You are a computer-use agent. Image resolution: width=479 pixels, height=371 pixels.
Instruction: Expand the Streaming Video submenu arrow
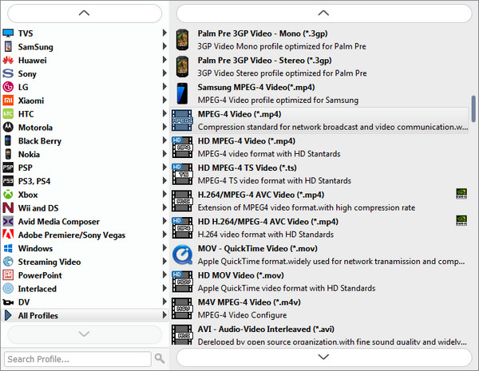click(164, 261)
